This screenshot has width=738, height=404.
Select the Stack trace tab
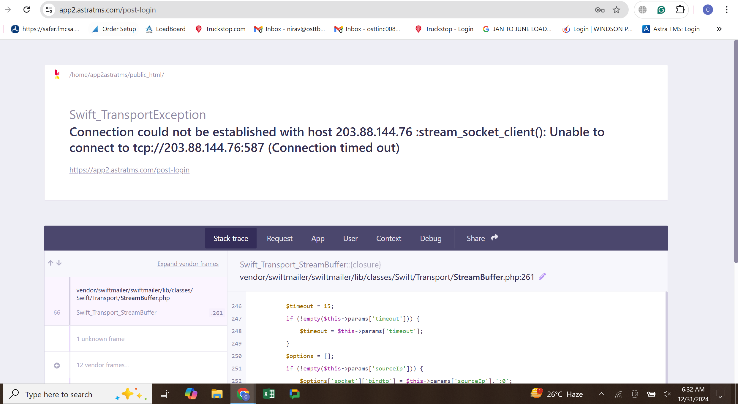(231, 238)
